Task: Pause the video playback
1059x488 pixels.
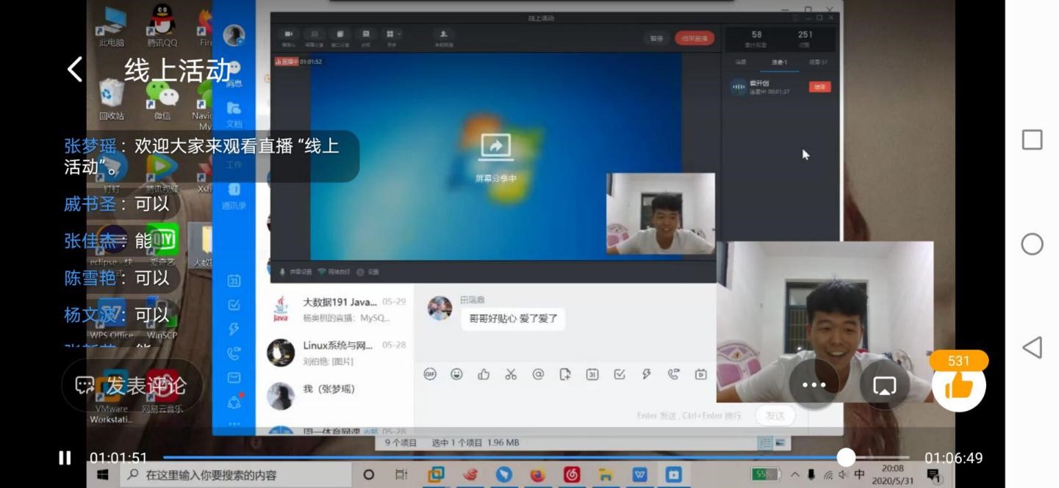Action: click(65, 458)
